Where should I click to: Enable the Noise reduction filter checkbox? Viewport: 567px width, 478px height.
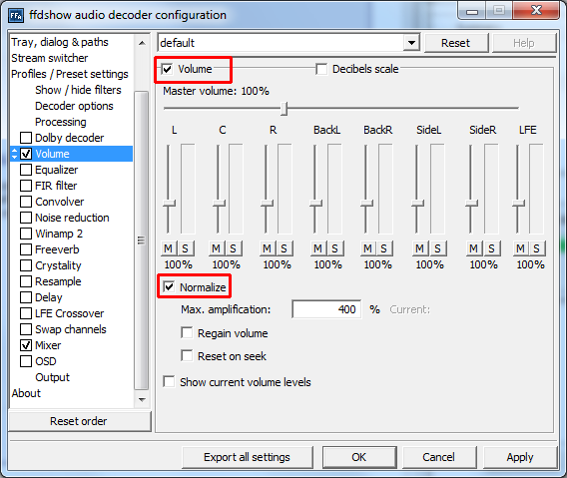[26, 218]
